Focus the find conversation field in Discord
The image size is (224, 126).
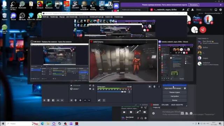(x=134, y=10)
